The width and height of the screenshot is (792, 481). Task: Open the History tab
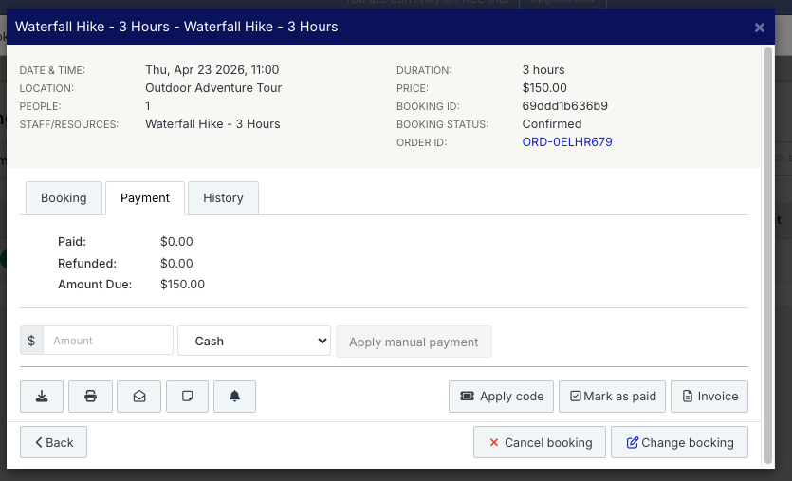click(223, 198)
